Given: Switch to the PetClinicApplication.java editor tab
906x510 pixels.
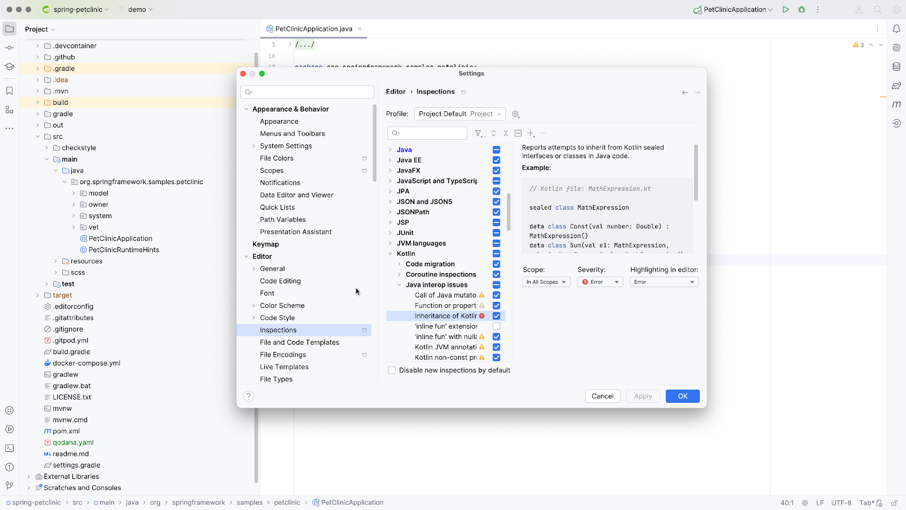Looking at the screenshot, I should click(314, 29).
